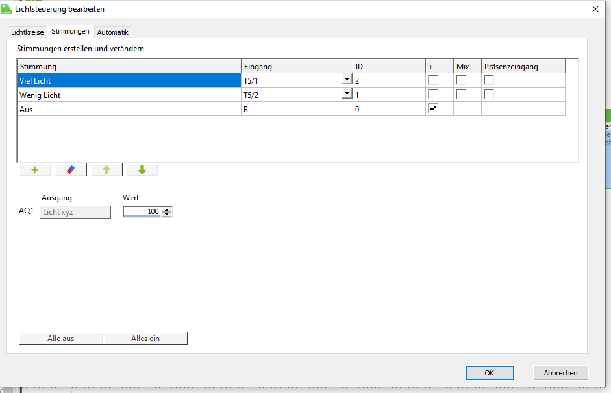Screen dimensions: 611x393
Task: Click the green plus add mood button
Action: point(35,170)
